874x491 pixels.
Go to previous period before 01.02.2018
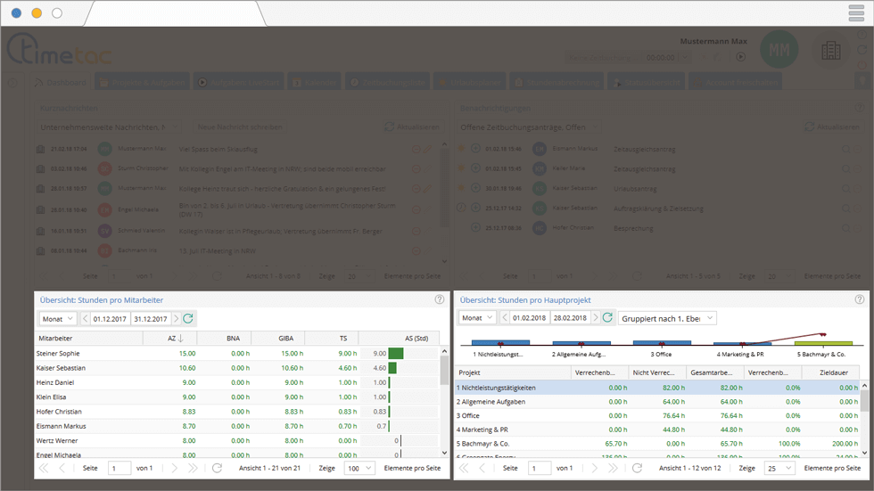pyautogui.click(x=504, y=318)
